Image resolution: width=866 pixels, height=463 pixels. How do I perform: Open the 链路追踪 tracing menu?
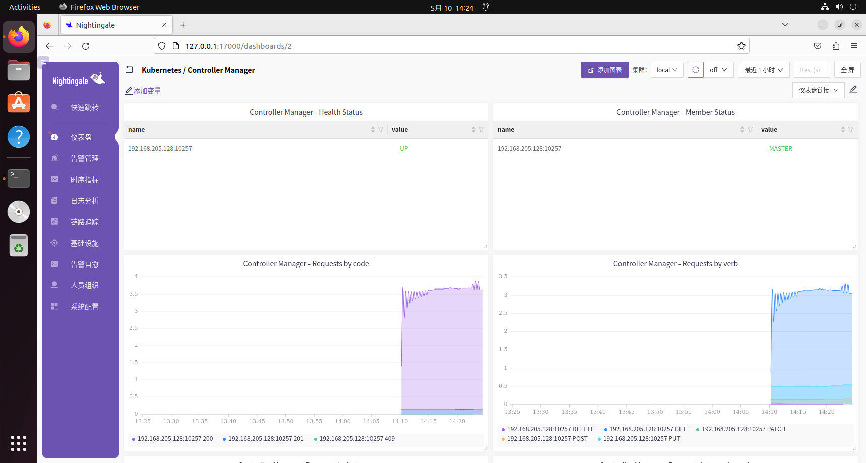pyautogui.click(x=84, y=222)
